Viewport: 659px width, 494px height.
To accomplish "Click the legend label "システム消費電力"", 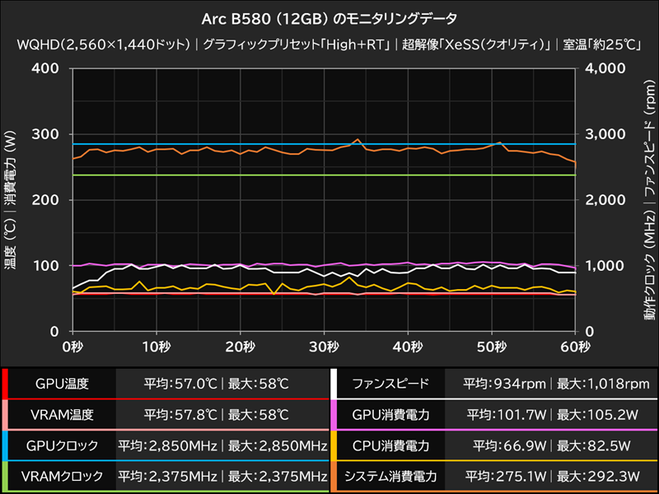I will (390, 476).
